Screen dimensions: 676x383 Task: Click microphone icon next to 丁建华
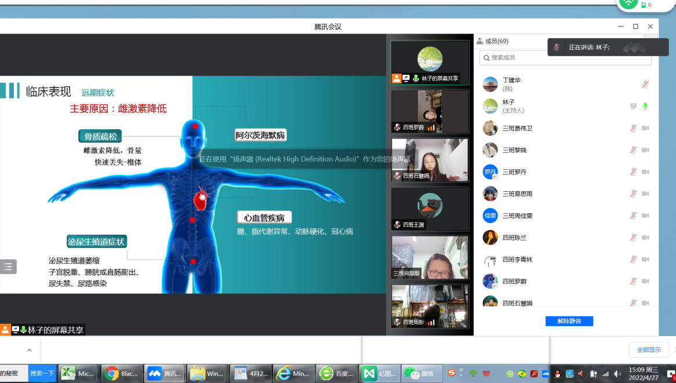click(x=645, y=85)
